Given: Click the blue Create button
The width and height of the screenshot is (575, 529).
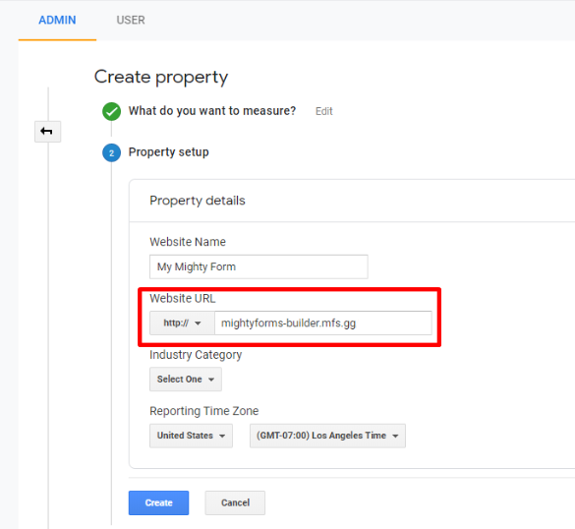Looking at the screenshot, I should tap(159, 502).
